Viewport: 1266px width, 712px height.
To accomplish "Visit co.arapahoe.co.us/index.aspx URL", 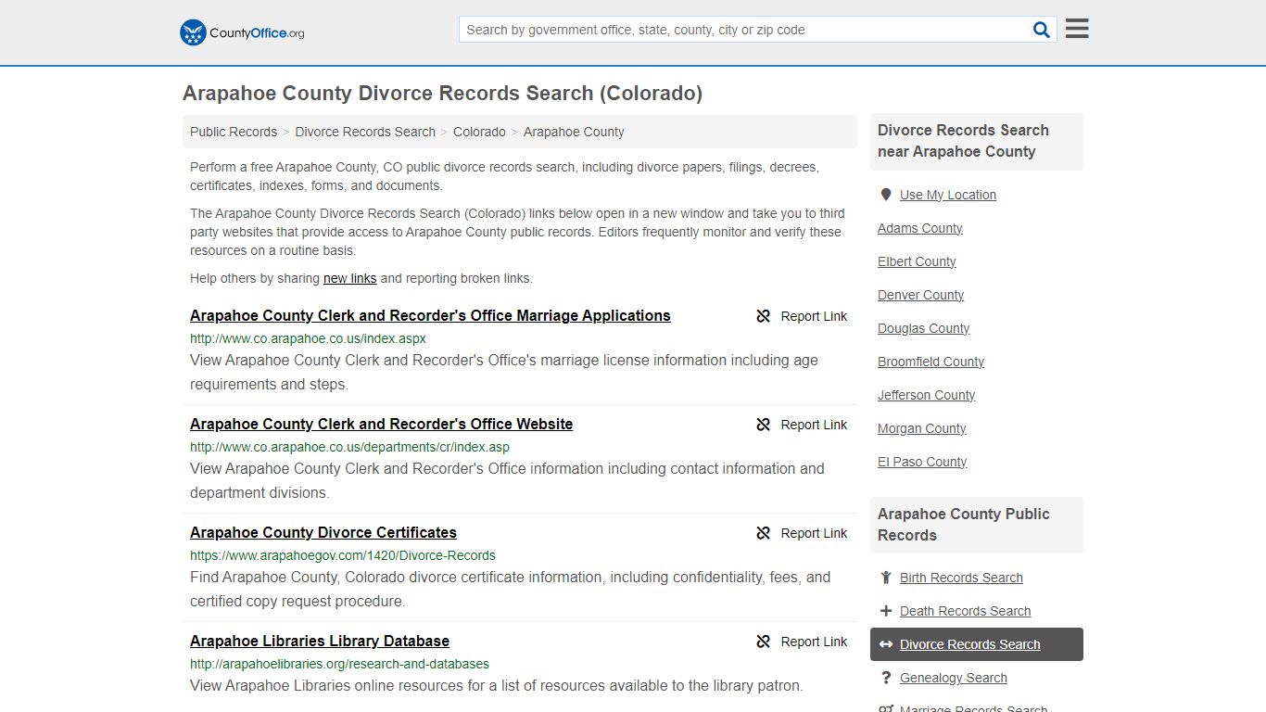I will [308, 338].
